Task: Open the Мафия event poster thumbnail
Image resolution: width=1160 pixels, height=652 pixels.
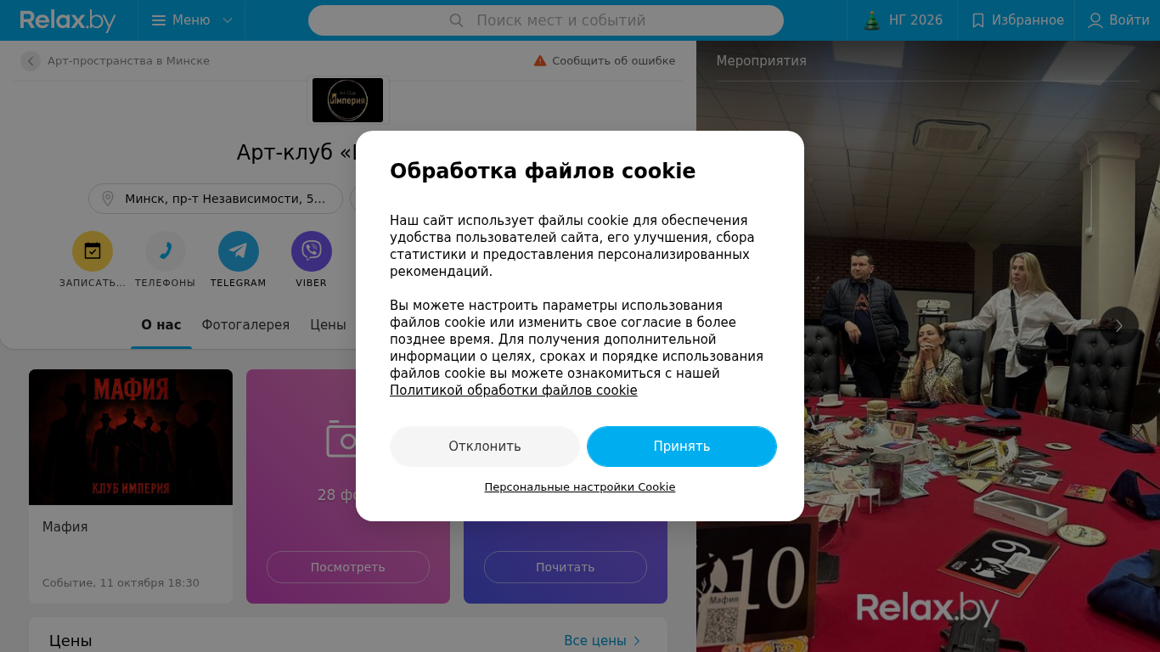Action: click(131, 437)
